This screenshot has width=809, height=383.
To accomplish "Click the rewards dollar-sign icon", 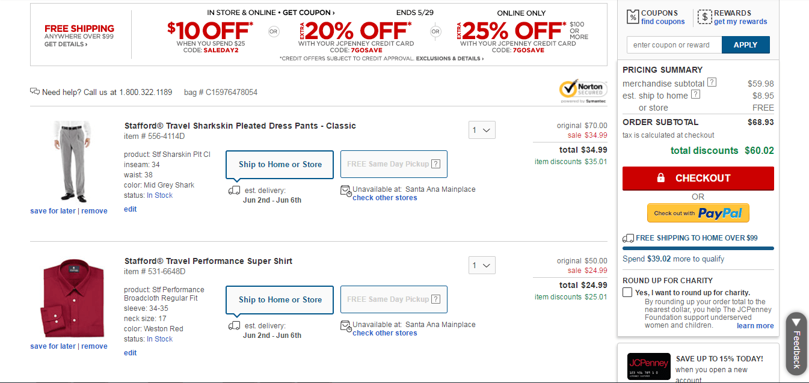I will point(705,16).
